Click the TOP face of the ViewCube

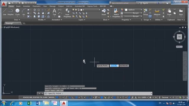tap(179, 37)
